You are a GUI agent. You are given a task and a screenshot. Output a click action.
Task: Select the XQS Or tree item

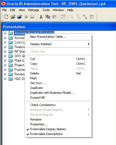(20, 79)
